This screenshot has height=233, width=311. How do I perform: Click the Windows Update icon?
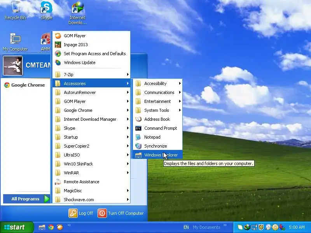click(x=58, y=63)
